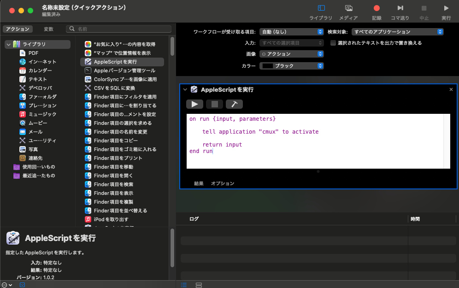The height and width of the screenshot is (288, 459).
Task: Run the script with the play icon
Action: pos(194,104)
